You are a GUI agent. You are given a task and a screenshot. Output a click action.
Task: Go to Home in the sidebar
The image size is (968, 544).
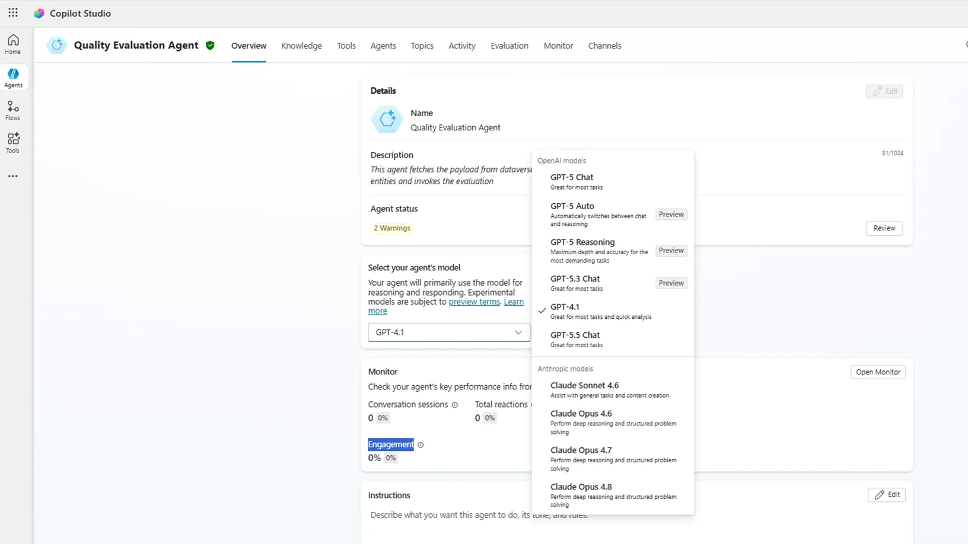pyautogui.click(x=13, y=44)
